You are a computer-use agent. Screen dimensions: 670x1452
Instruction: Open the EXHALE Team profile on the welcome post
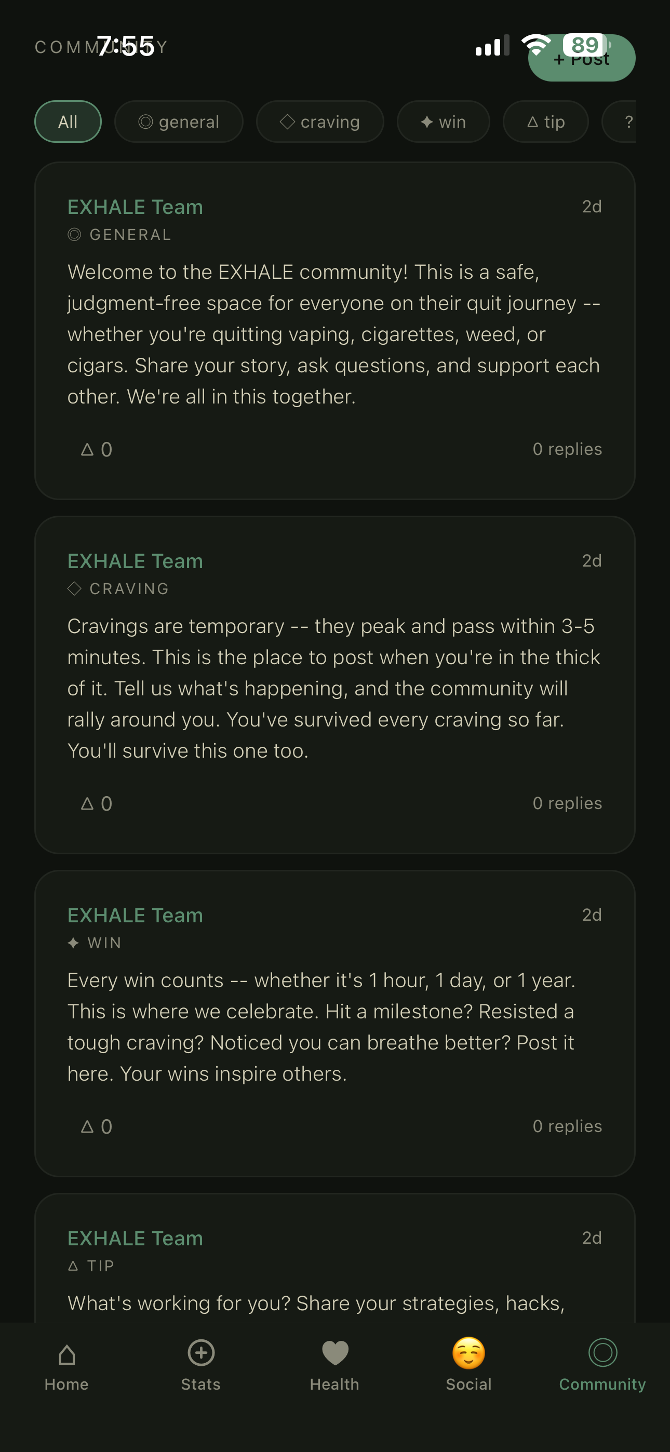pyautogui.click(x=136, y=207)
